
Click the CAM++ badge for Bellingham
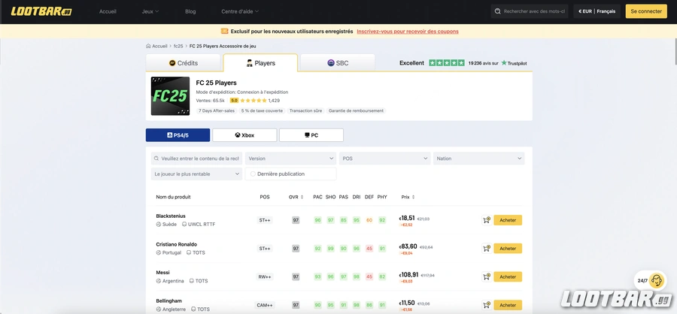(x=264, y=305)
